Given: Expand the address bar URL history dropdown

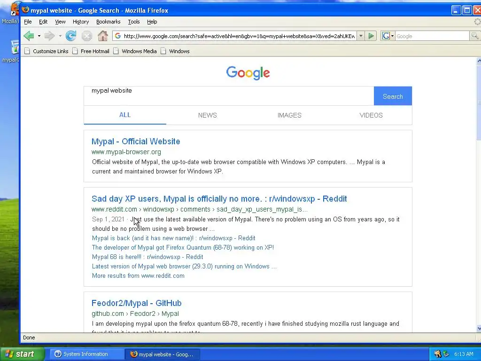Looking at the screenshot, I should coord(361,36).
